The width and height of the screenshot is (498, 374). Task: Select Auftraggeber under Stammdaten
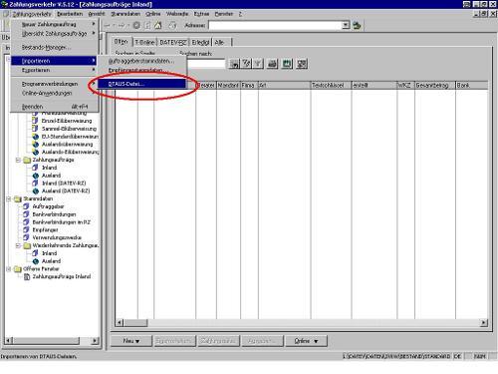[48, 206]
